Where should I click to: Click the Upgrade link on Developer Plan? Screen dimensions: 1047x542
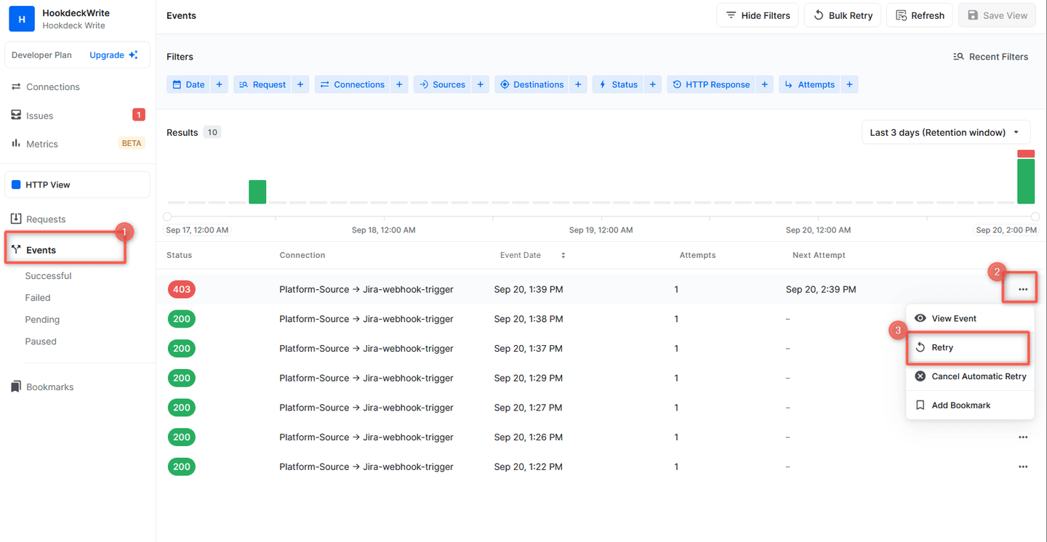coord(106,54)
